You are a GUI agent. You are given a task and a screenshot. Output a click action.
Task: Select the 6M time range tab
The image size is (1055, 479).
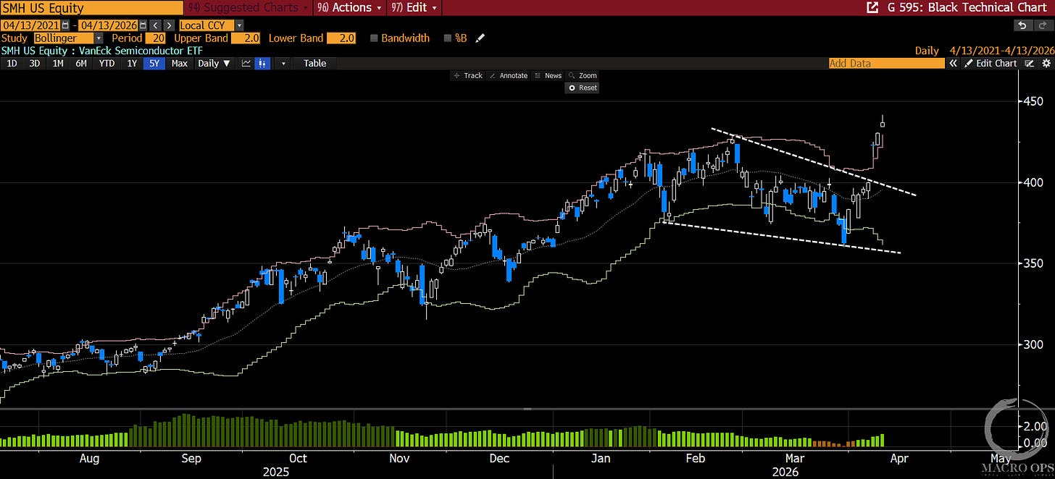pyautogui.click(x=81, y=64)
